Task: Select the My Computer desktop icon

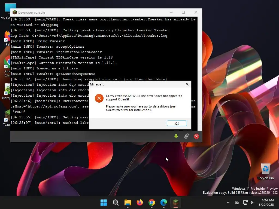Action: click(5, 11)
